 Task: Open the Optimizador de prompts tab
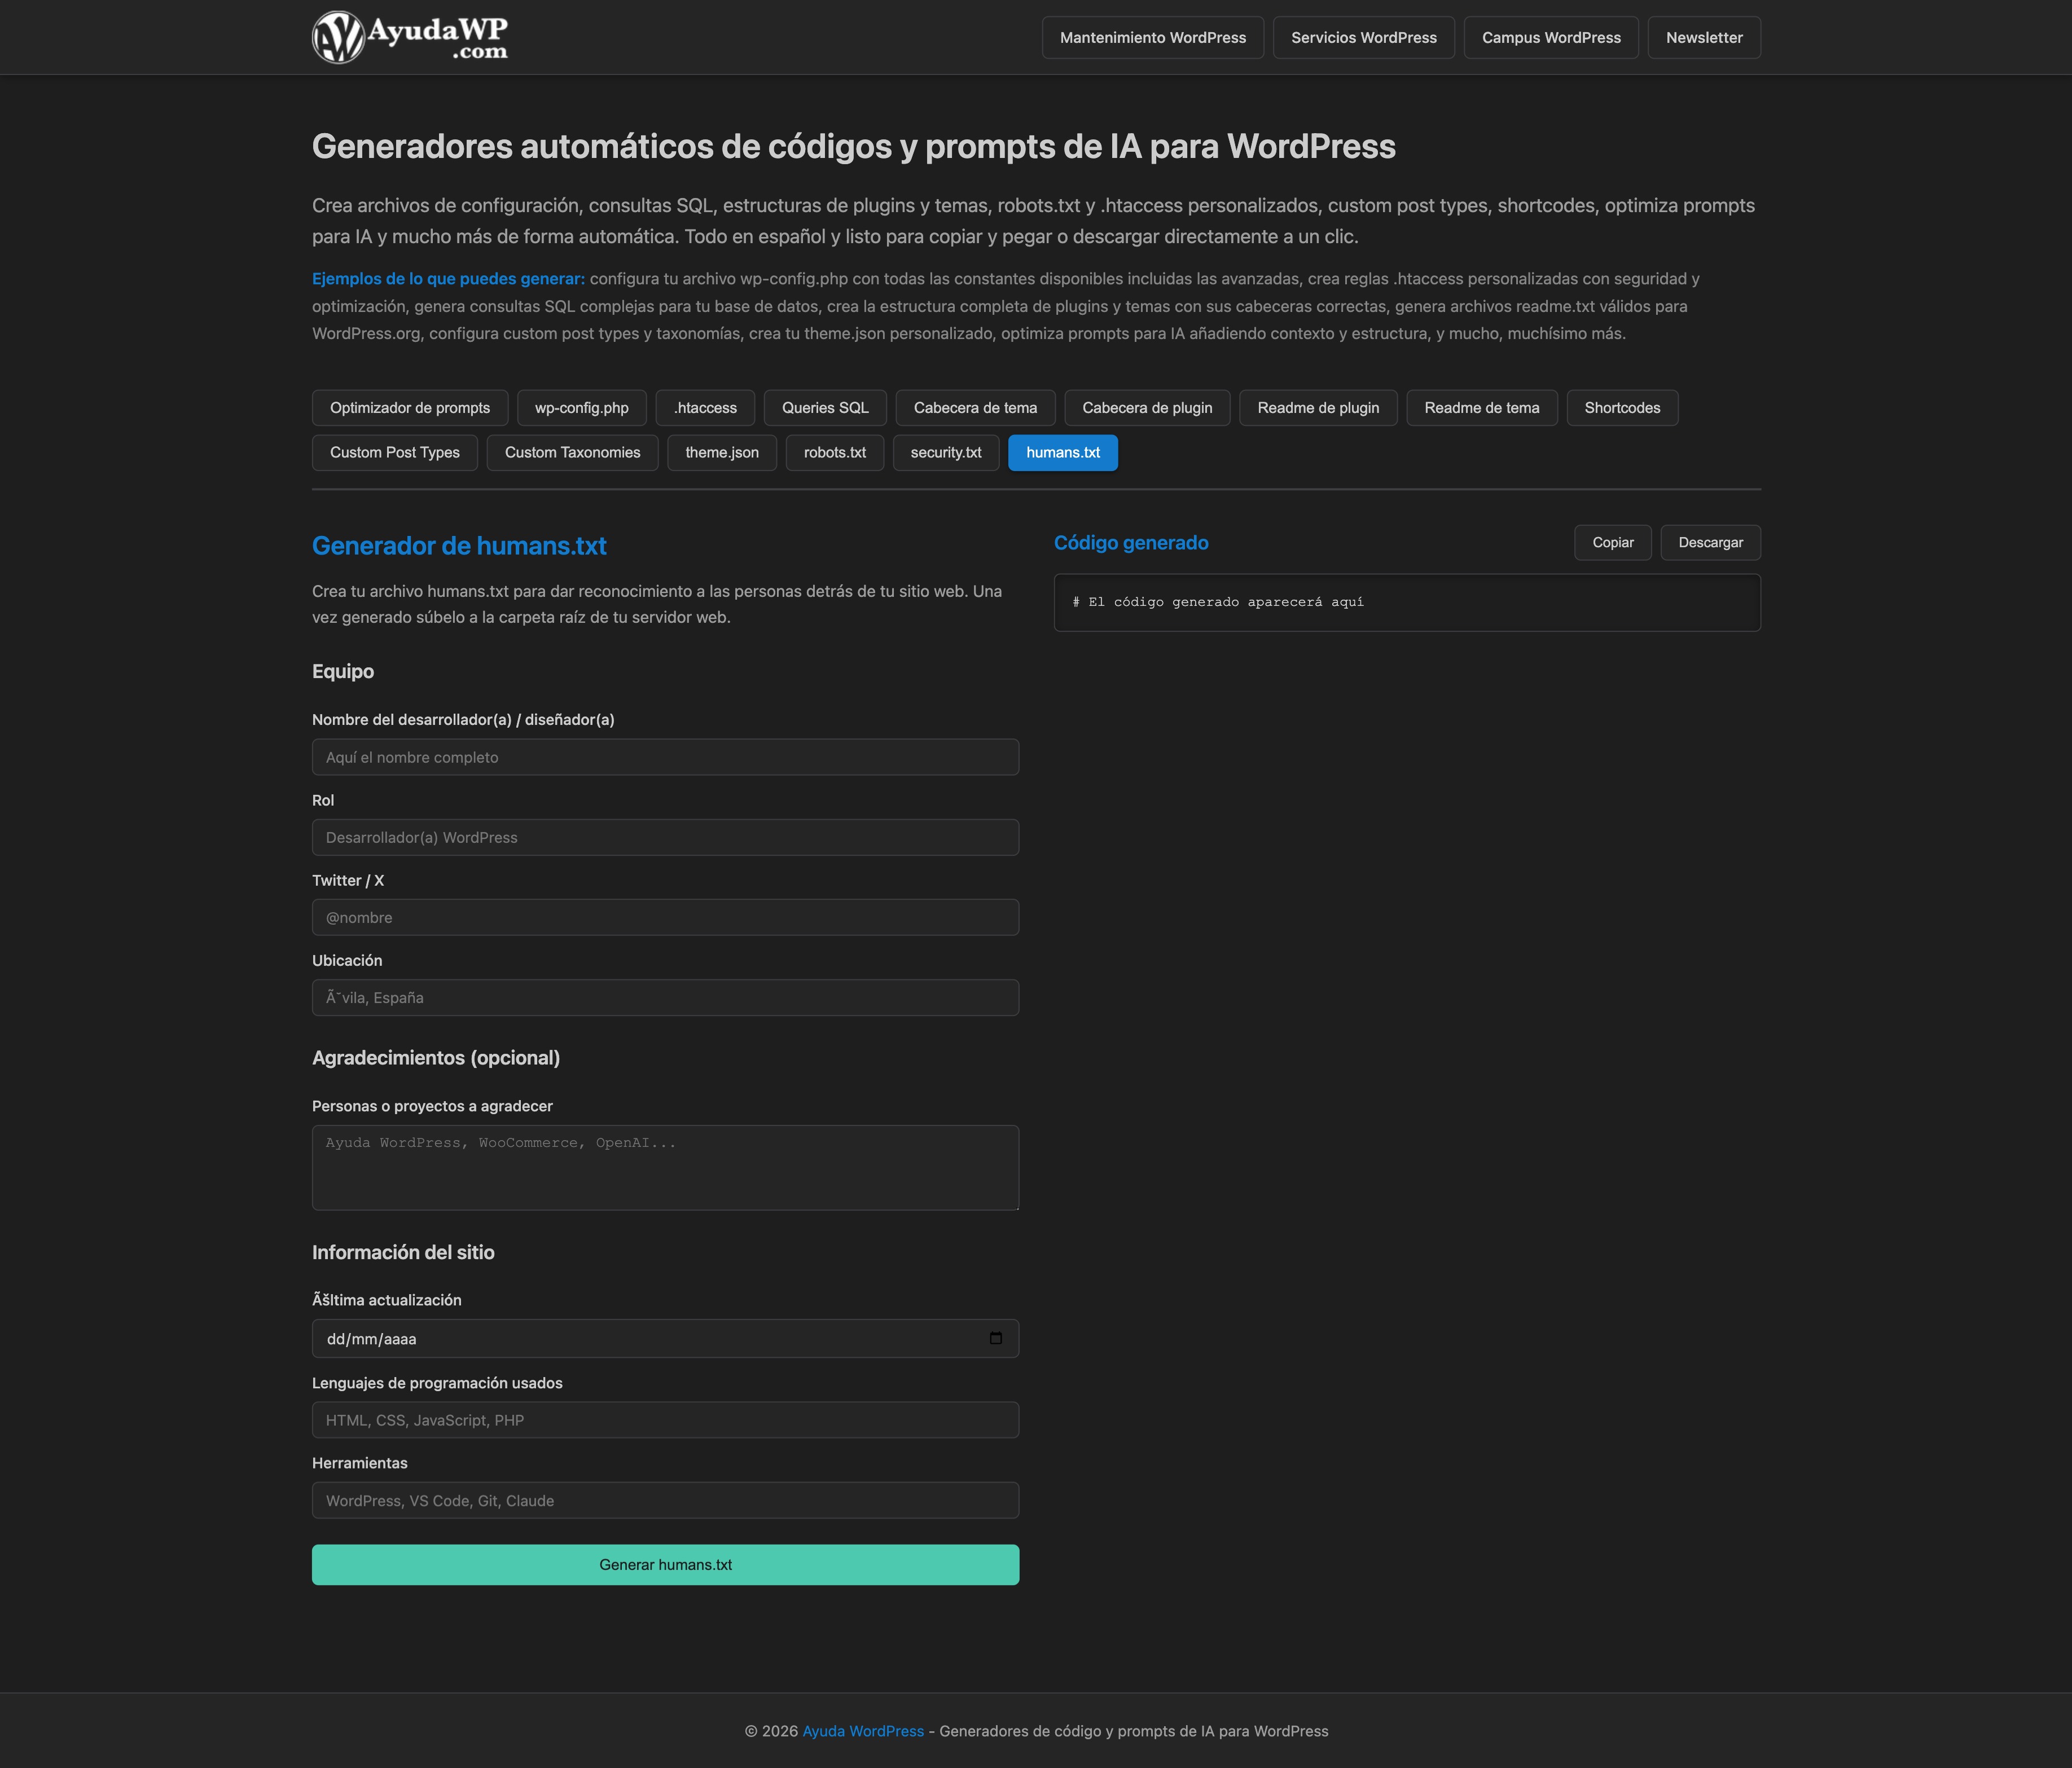[410, 407]
